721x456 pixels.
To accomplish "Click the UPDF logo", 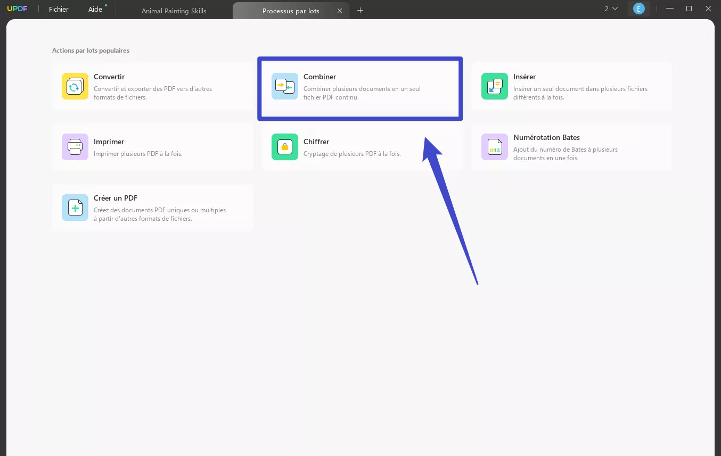I will pos(17,9).
